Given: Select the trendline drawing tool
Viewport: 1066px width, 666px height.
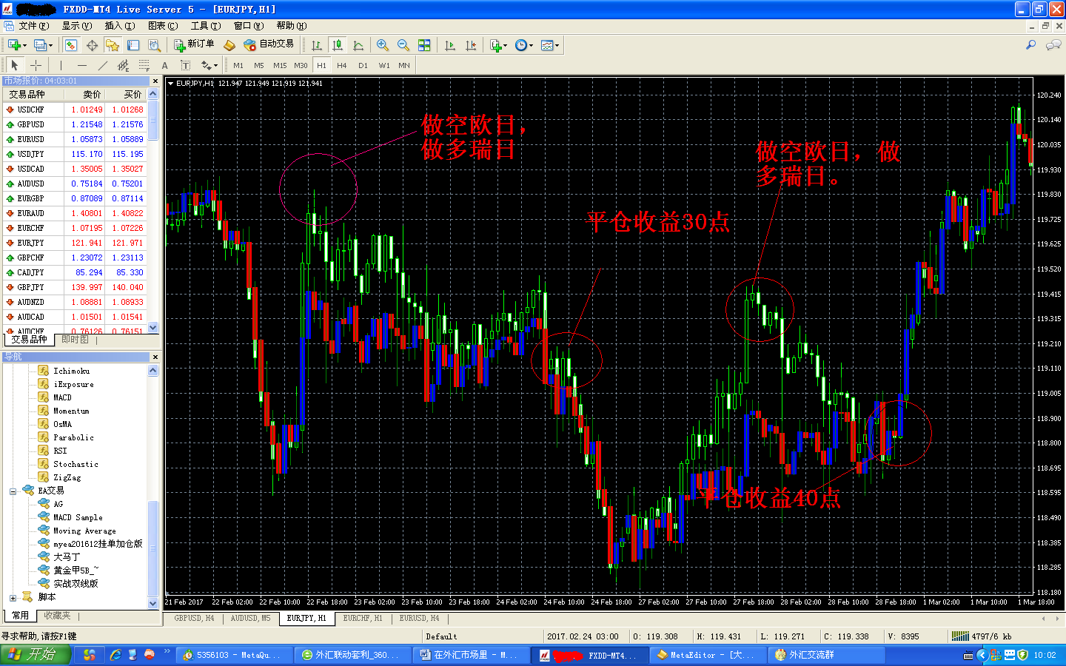Looking at the screenshot, I should tap(103, 65).
